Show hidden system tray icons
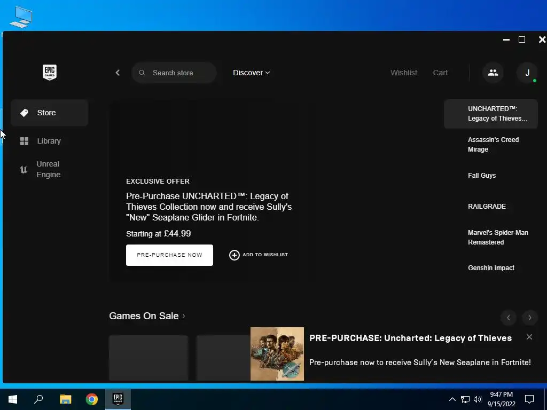The width and height of the screenshot is (547, 410). click(452, 399)
